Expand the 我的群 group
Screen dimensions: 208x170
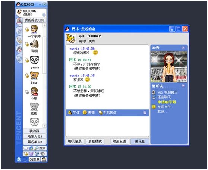35,131
